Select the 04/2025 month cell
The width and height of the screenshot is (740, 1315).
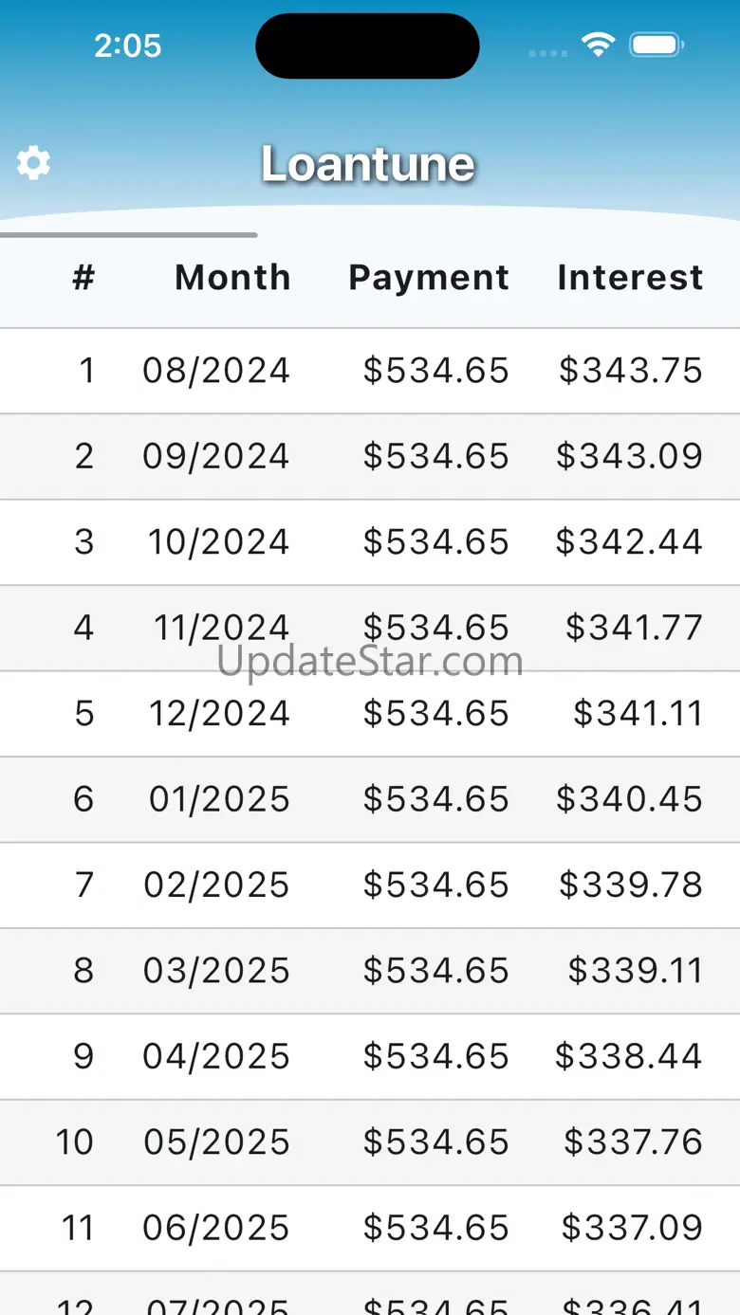(x=216, y=1056)
